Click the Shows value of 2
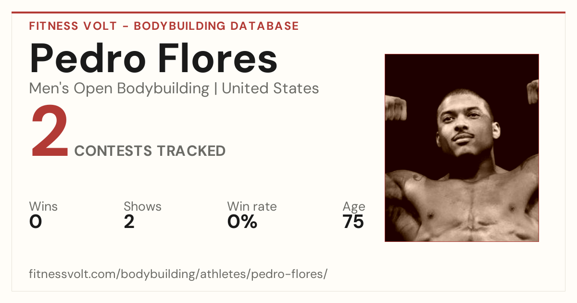This screenshot has width=577, height=303. pos(129,222)
